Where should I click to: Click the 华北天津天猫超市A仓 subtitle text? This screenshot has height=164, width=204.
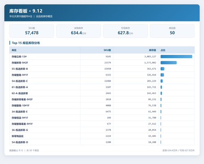[x=21, y=16]
